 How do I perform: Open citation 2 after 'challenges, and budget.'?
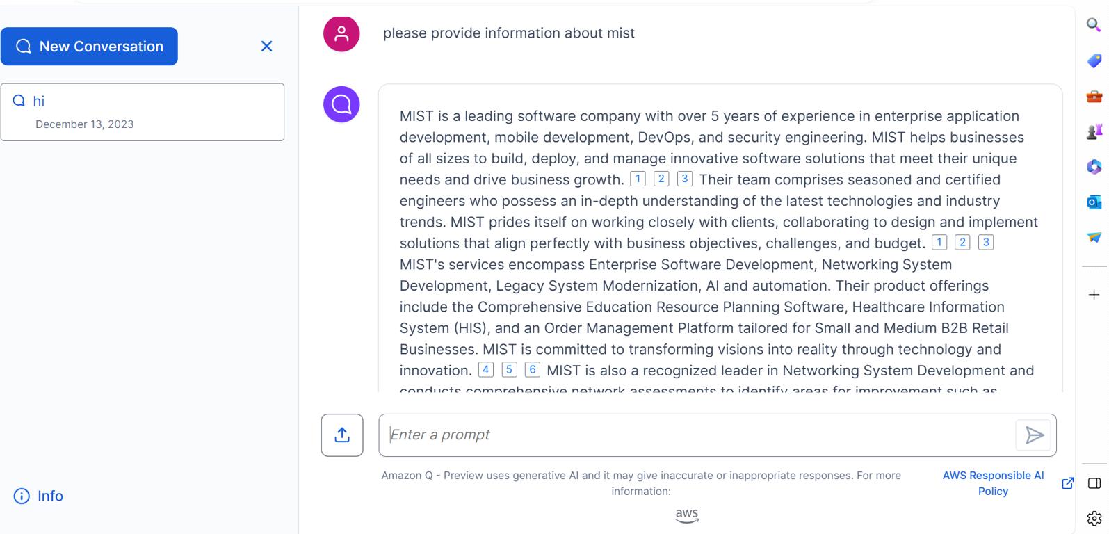pyautogui.click(x=962, y=242)
